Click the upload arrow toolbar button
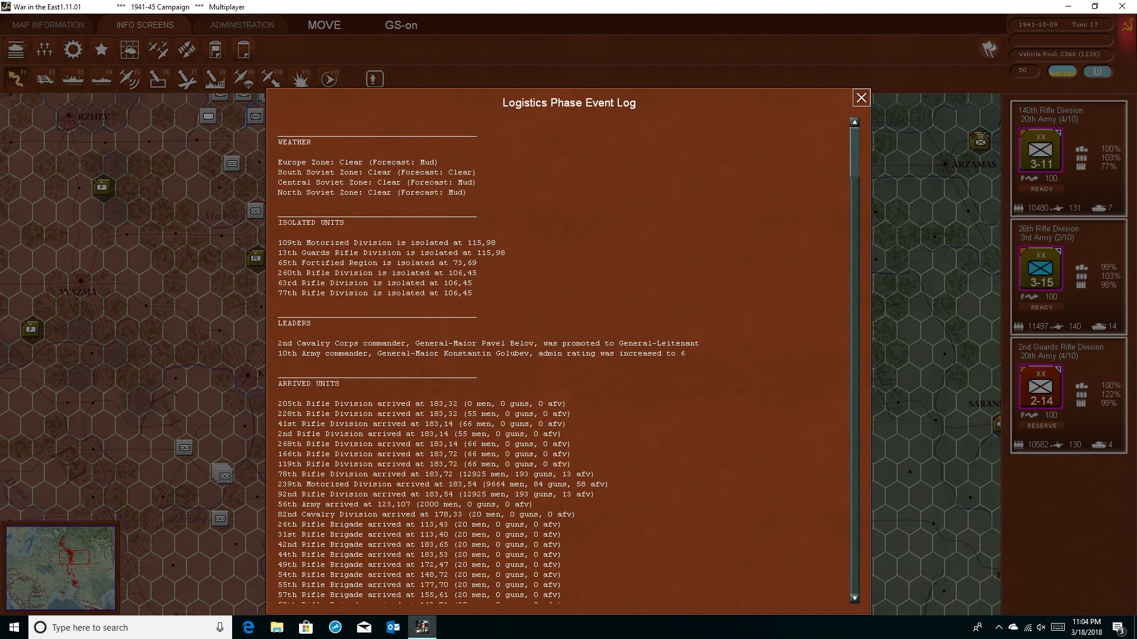The height and width of the screenshot is (639, 1137). (x=374, y=79)
